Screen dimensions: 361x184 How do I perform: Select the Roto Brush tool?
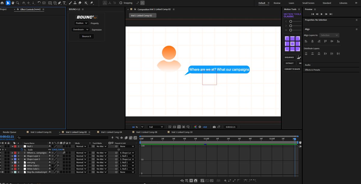click(86, 3)
